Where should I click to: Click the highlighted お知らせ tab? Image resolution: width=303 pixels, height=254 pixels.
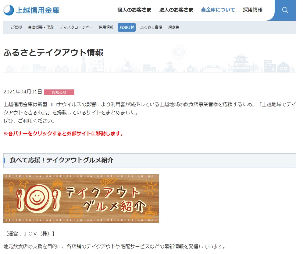(127, 27)
